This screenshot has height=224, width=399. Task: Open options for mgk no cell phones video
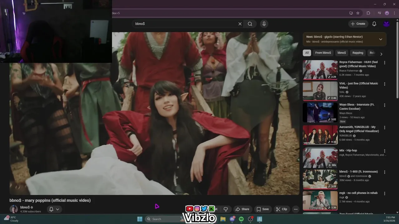[x=384, y=194]
